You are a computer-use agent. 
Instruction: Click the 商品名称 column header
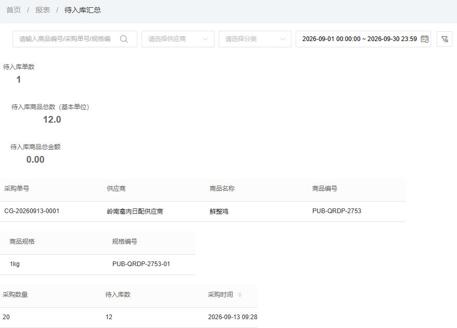coord(222,189)
